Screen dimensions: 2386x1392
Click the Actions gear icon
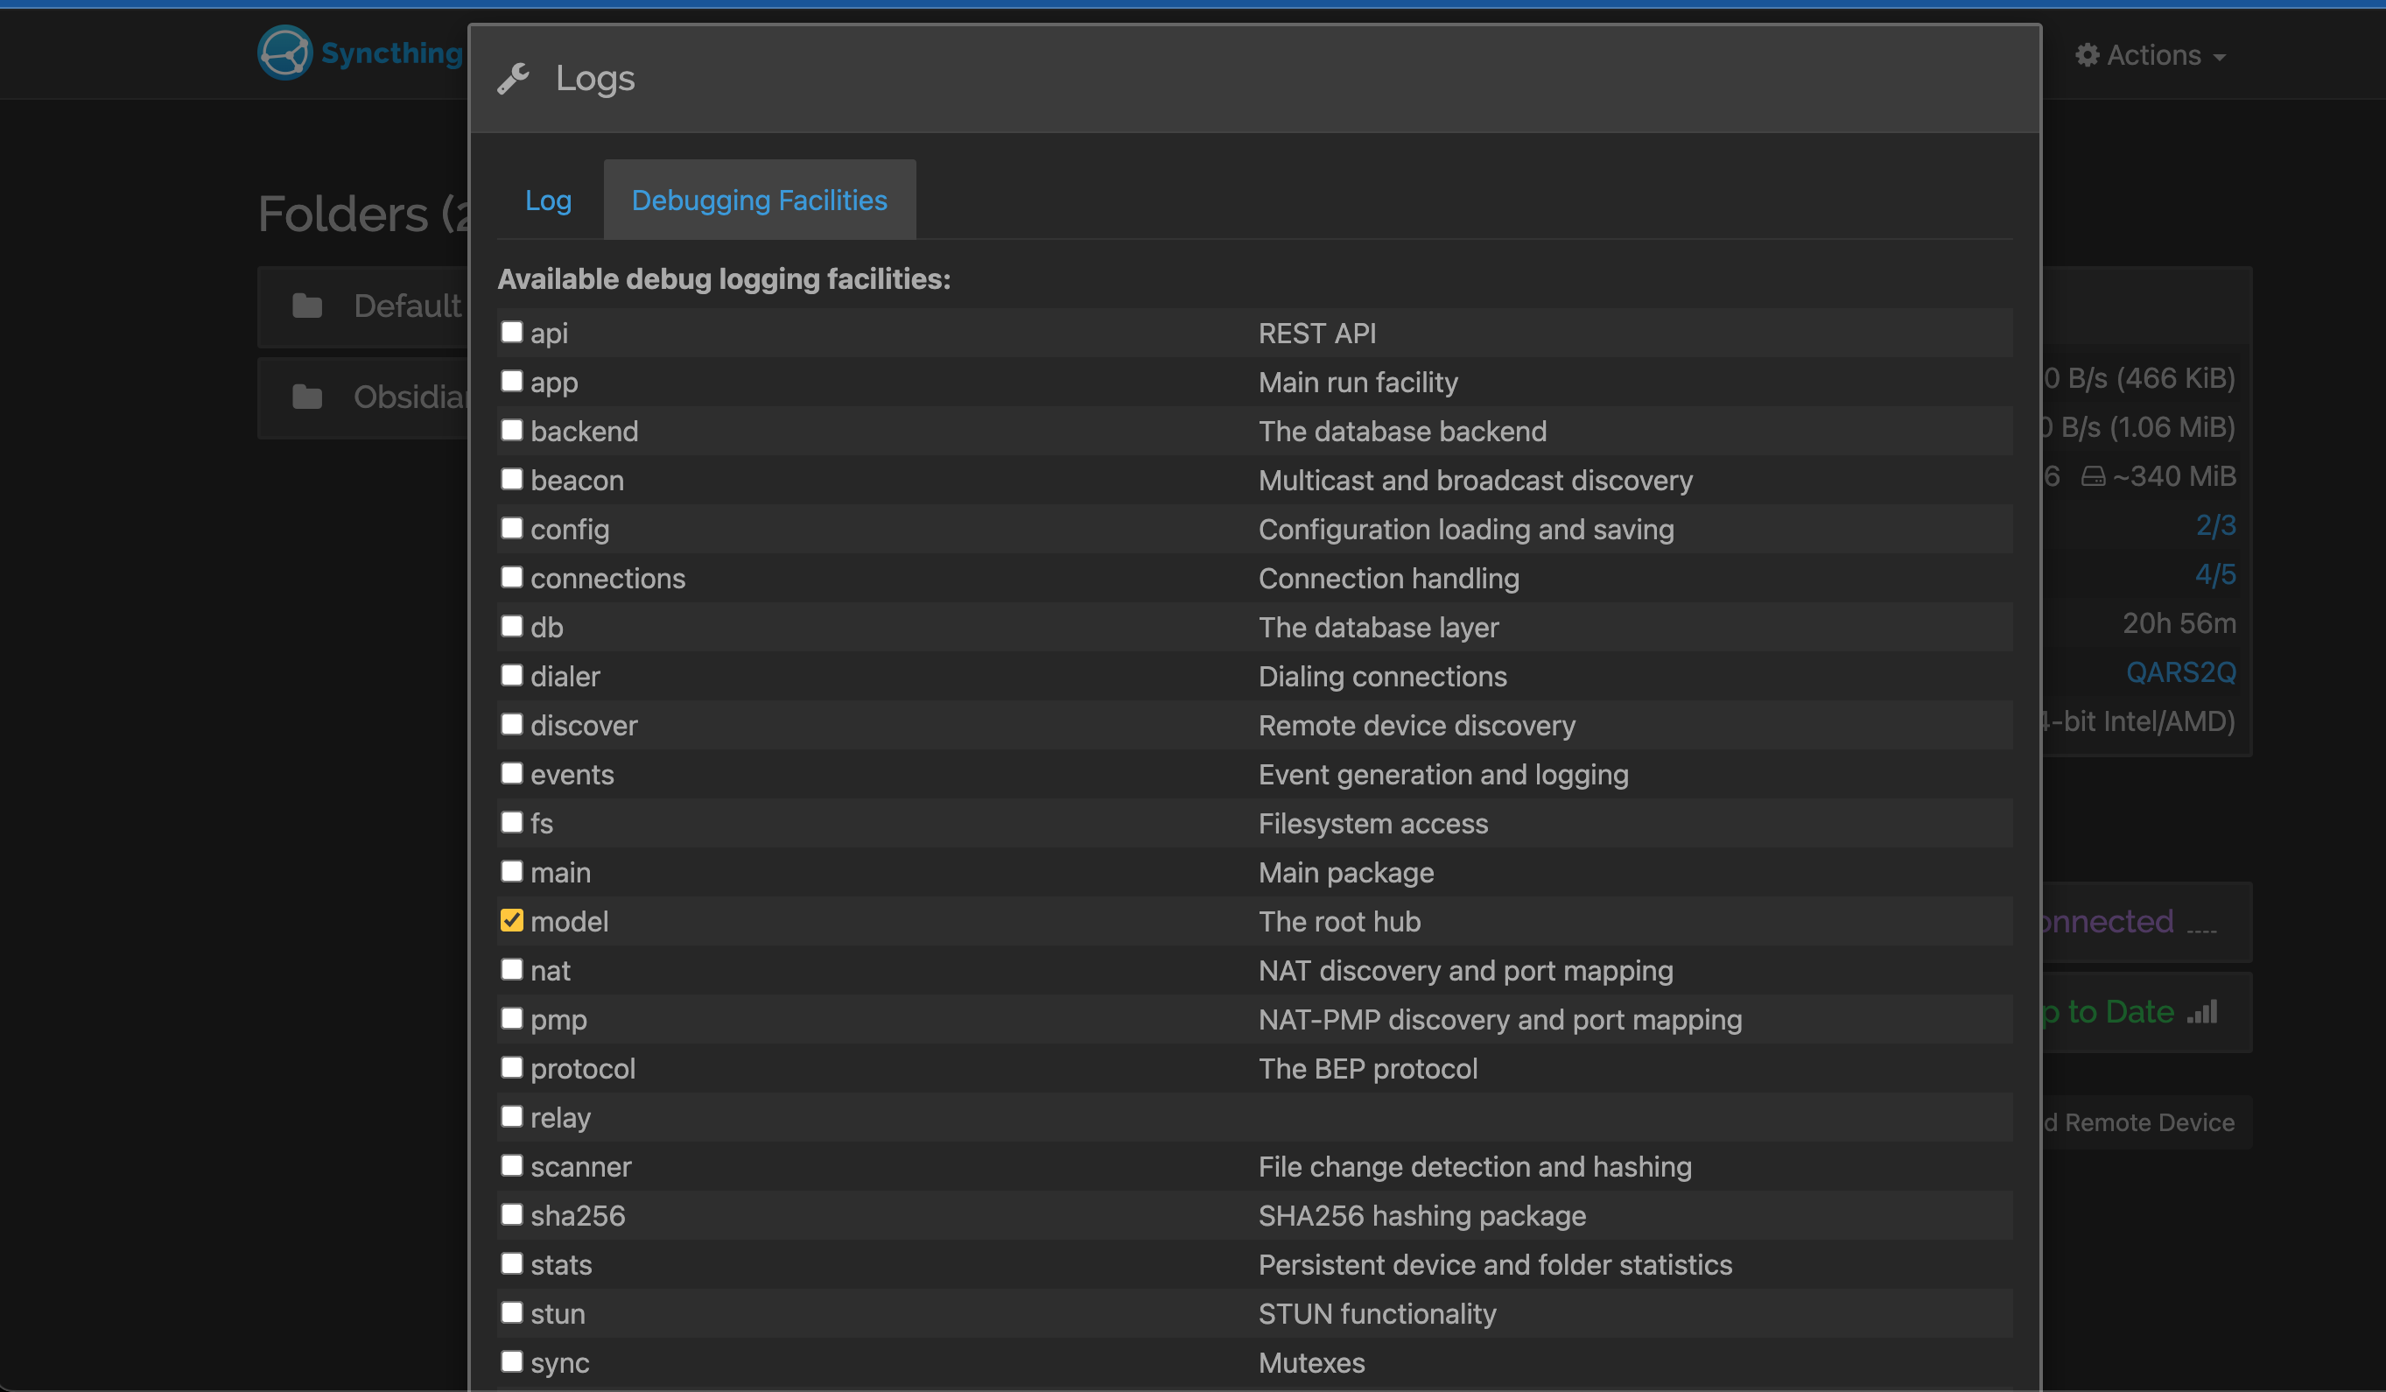2087,55
